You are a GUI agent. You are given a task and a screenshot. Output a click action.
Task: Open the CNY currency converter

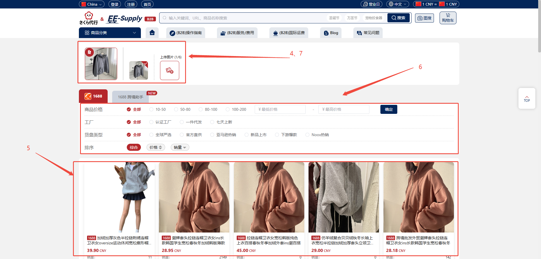(436, 4)
